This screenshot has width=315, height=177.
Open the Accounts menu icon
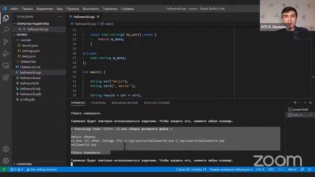[6, 149]
